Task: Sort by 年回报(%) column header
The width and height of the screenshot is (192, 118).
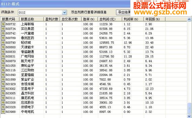Action: 155,19
